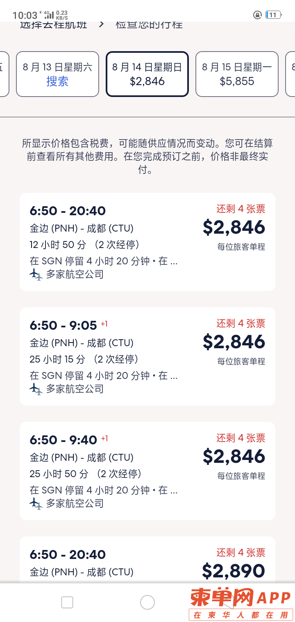Screen dimensions: 295x622
Task: Select the August 14 Sunday date tab
Action: [147, 74]
